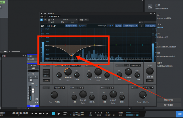183x118 pixels.
Task: Open the LC band 12dB/Oct slope dropdown
Action: 59,88
